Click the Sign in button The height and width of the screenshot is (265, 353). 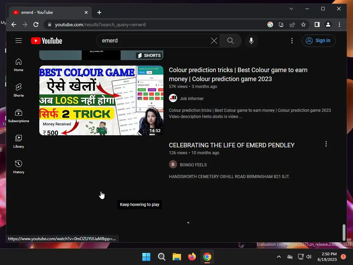(x=318, y=41)
